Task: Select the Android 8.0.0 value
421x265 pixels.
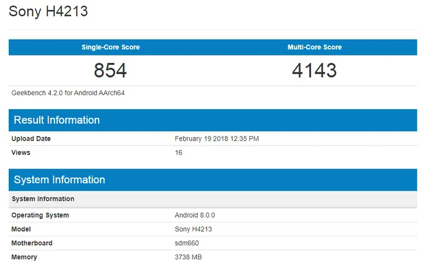Action: point(195,215)
